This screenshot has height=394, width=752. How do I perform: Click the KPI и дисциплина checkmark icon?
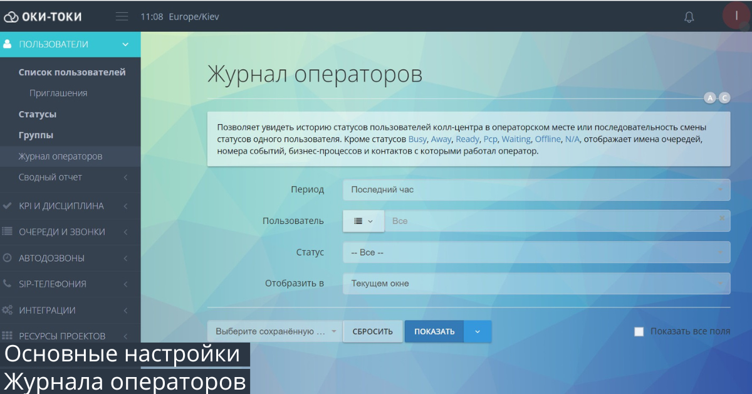(x=8, y=206)
